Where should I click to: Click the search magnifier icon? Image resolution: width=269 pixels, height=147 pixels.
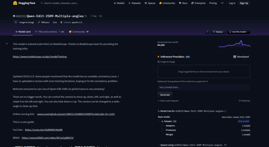tap(42, 3)
